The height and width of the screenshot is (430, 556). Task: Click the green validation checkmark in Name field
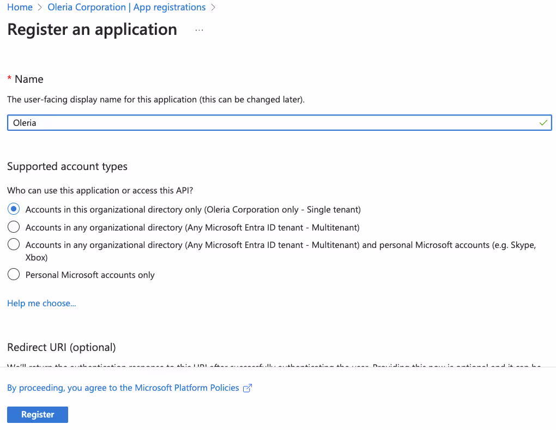[x=543, y=123]
